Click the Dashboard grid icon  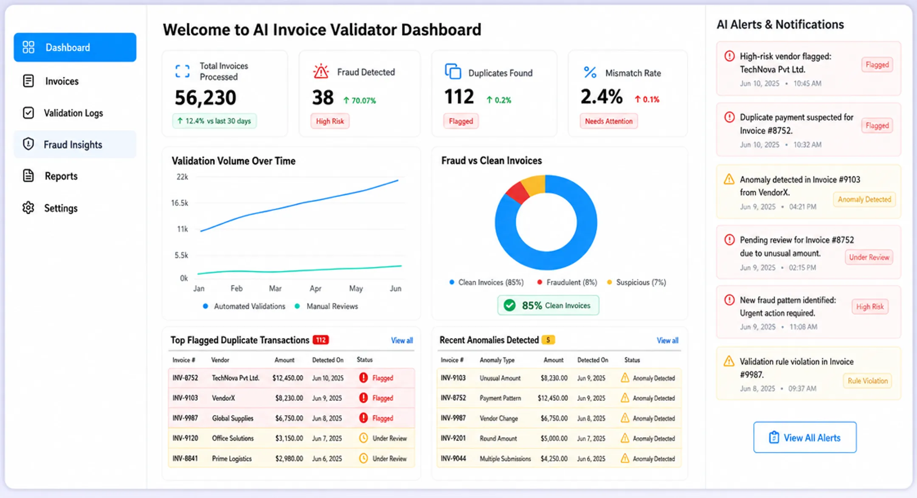point(28,47)
